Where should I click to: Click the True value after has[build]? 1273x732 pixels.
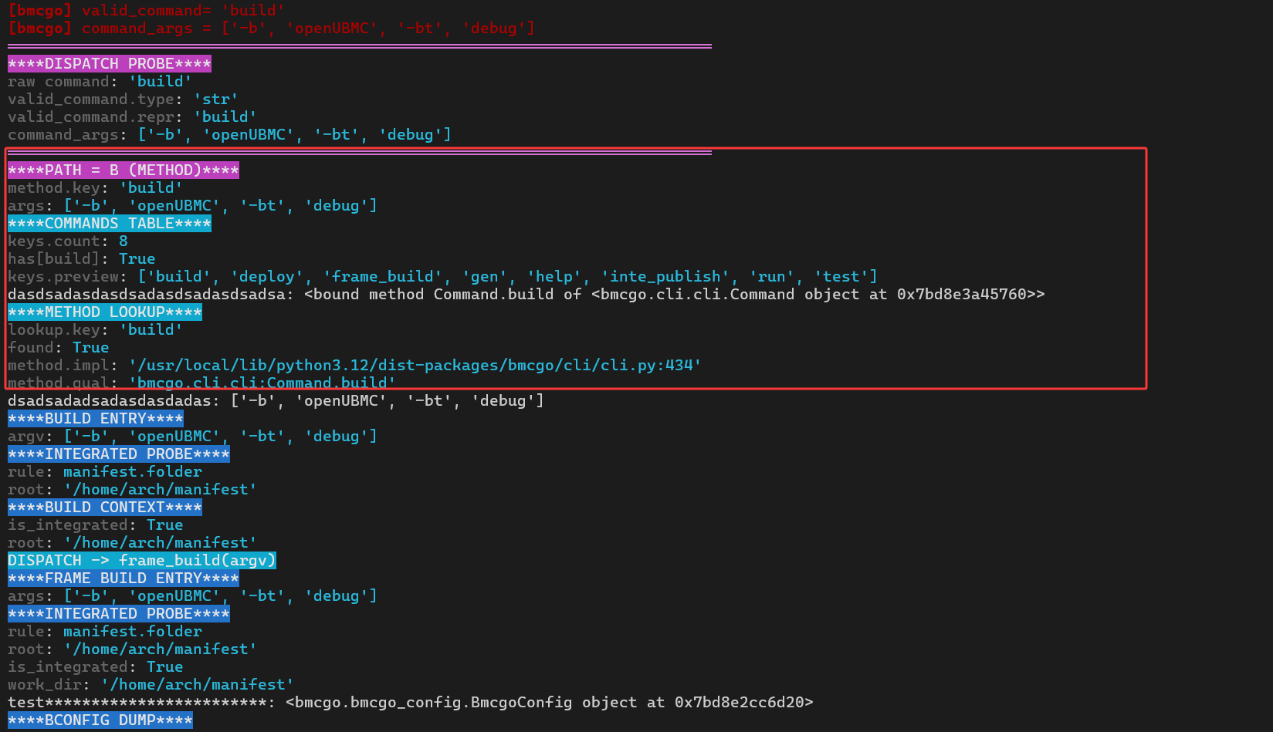(x=137, y=259)
